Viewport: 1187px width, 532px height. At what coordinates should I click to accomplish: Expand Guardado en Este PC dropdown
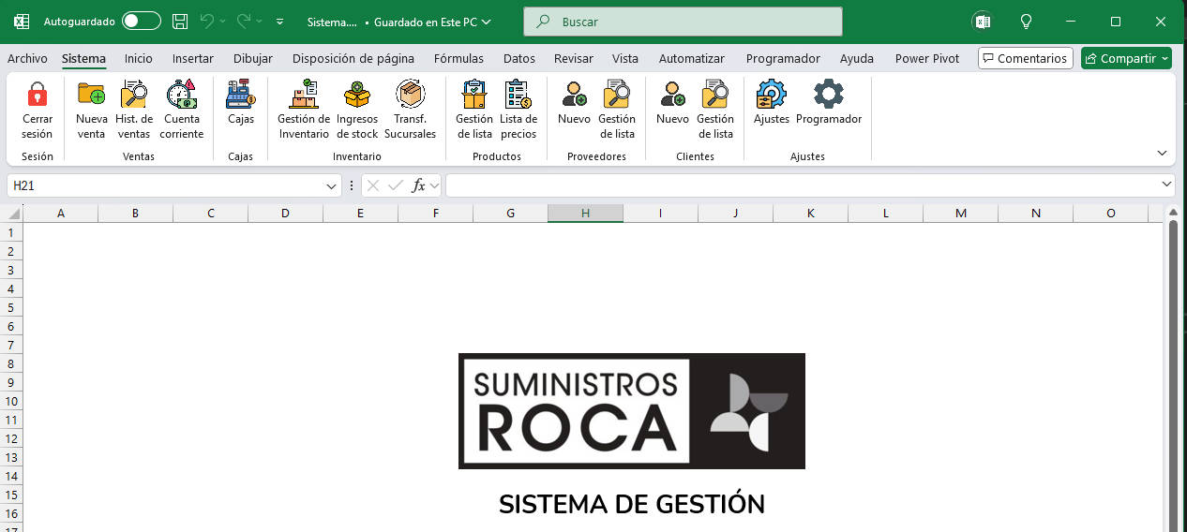486,21
